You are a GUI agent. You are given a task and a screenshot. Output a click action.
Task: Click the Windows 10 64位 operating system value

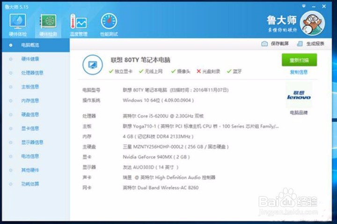click(158, 100)
